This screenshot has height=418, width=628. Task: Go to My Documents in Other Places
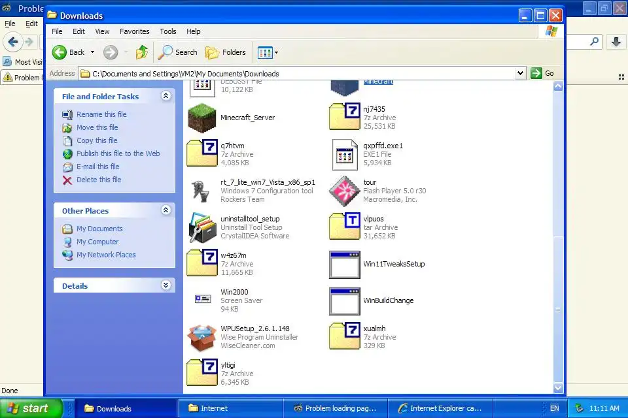click(x=99, y=229)
